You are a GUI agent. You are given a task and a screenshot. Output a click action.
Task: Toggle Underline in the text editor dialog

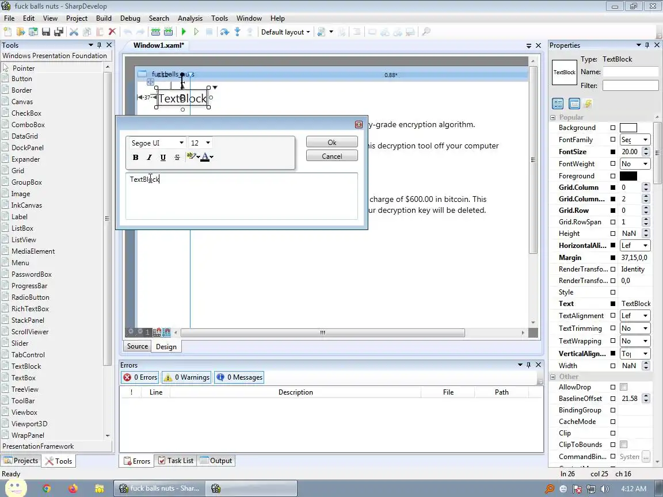[163, 157]
